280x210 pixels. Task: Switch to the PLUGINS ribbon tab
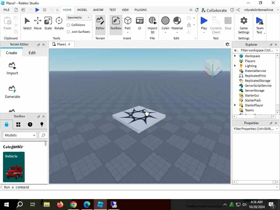pyautogui.click(x=141, y=10)
